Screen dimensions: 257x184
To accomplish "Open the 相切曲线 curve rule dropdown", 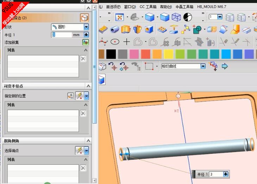I will [x=203, y=66].
